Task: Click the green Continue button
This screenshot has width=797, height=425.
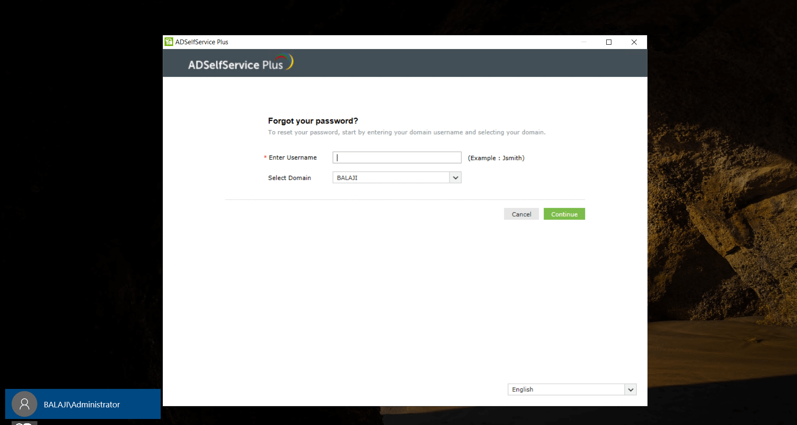Action: click(564, 214)
